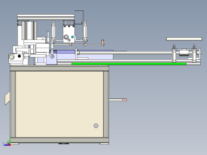Select the dark center foot under cabinet

tap(64, 143)
